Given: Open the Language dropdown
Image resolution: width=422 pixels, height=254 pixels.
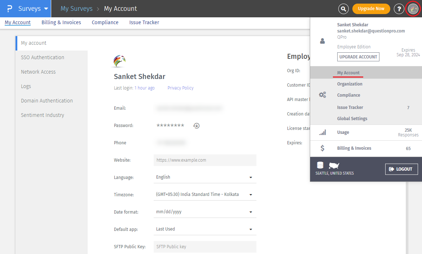Looking at the screenshot, I should 205,177.
